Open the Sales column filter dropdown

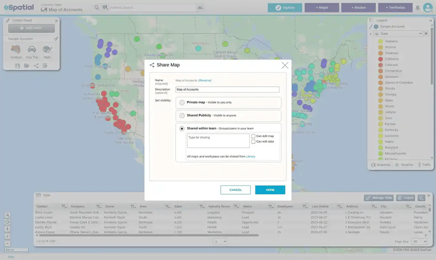tap(202, 206)
